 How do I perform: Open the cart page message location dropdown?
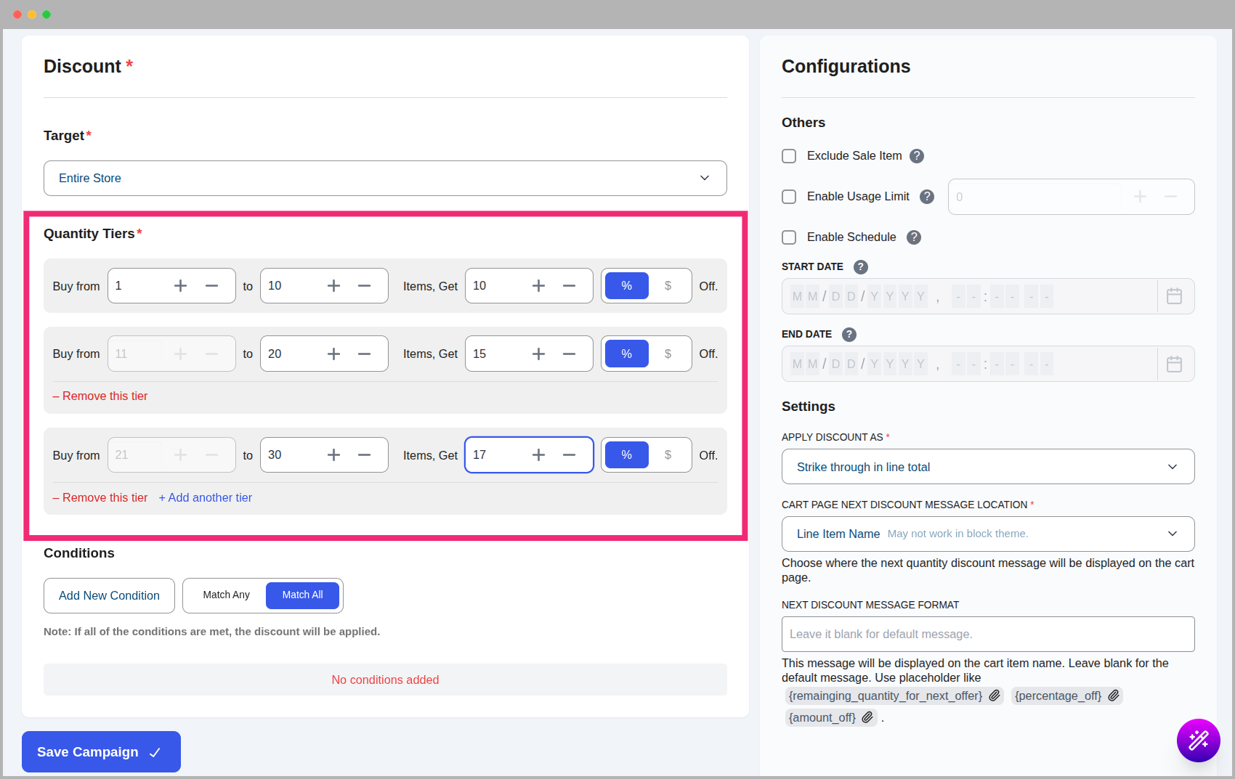(987, 534)
